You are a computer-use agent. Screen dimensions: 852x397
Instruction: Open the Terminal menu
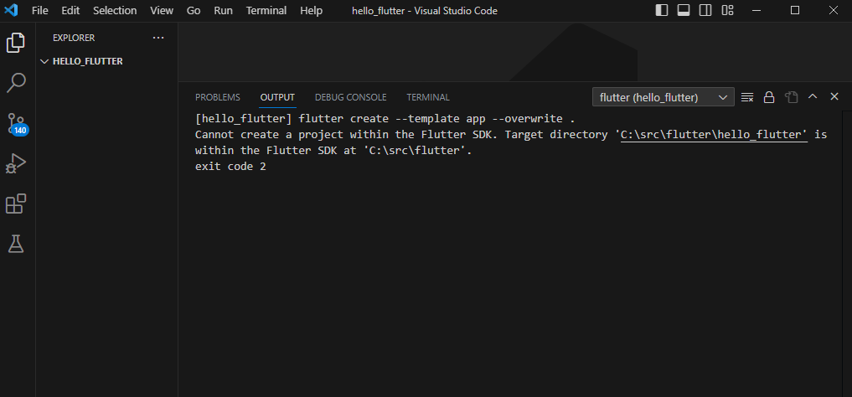[x=266, y=10]
